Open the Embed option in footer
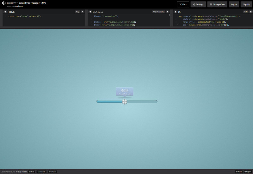The height and width of the screenshot is (174, 253). tap(31, 172)
